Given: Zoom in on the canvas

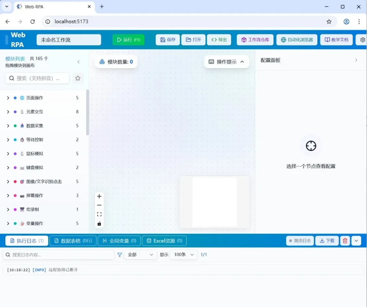Looking at the screenshot, I should 99,196.
